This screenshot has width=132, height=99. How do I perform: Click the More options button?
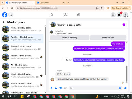[108, 38]
